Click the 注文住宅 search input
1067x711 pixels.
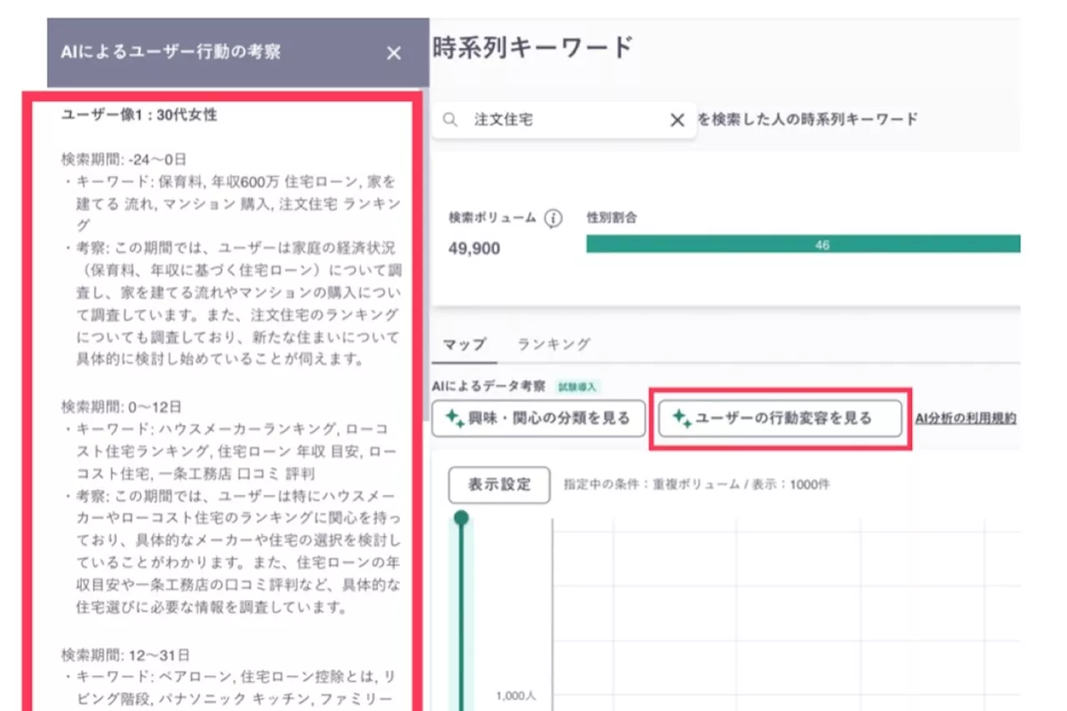(x=564, y=120)
